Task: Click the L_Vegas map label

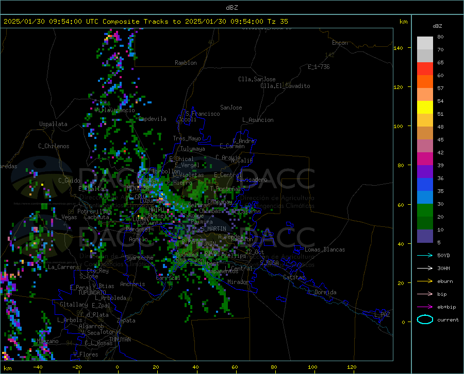Action: 66,217
